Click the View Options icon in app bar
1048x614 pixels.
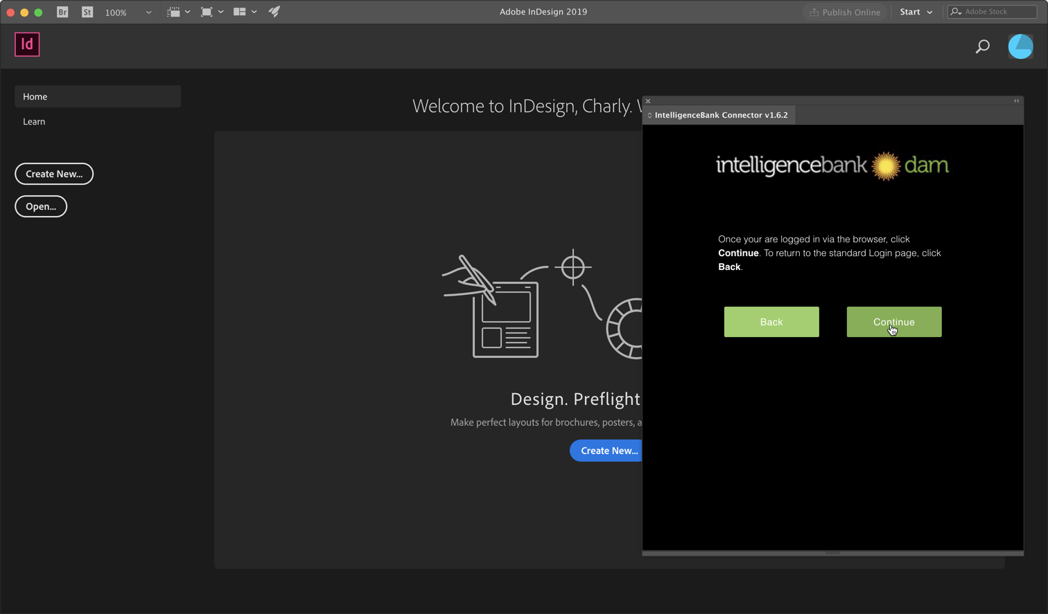click(x=174, y=12)
